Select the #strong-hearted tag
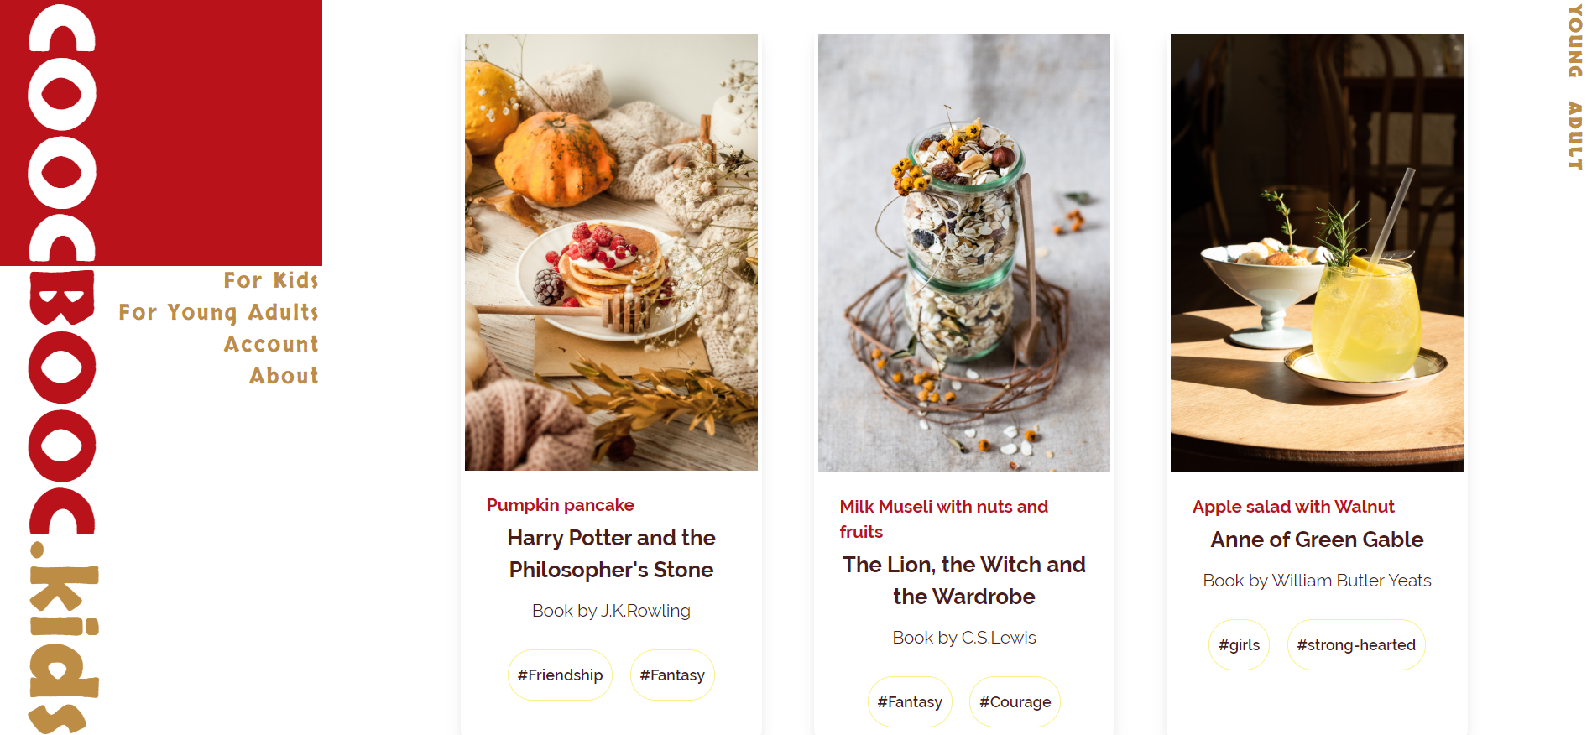The image size is (1592, 735). tap(1356, 644)
